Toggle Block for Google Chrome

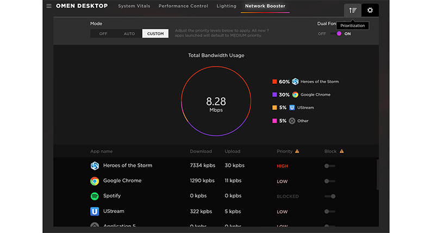point(330,181)
